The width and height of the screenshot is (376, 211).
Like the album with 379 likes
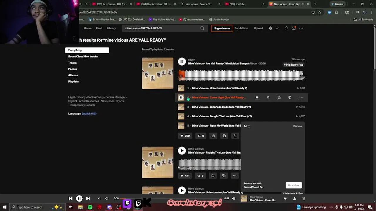(x=185, y=136)
